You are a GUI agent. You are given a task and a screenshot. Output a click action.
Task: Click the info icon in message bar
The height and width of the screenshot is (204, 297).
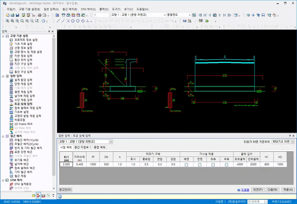(60, 197)
